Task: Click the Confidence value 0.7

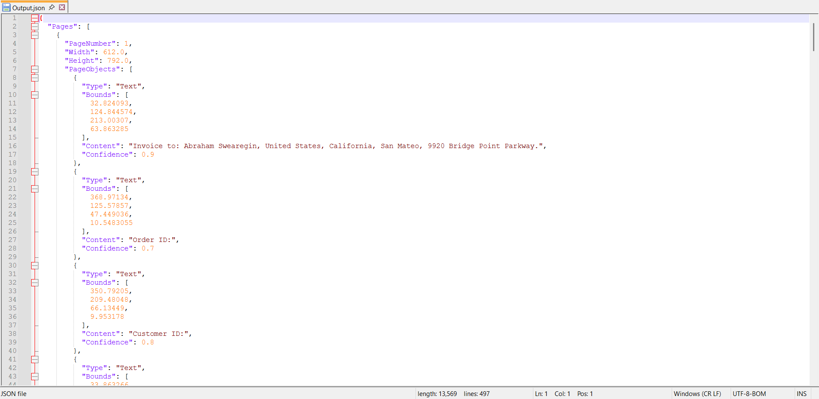Action: coord(148,248)
